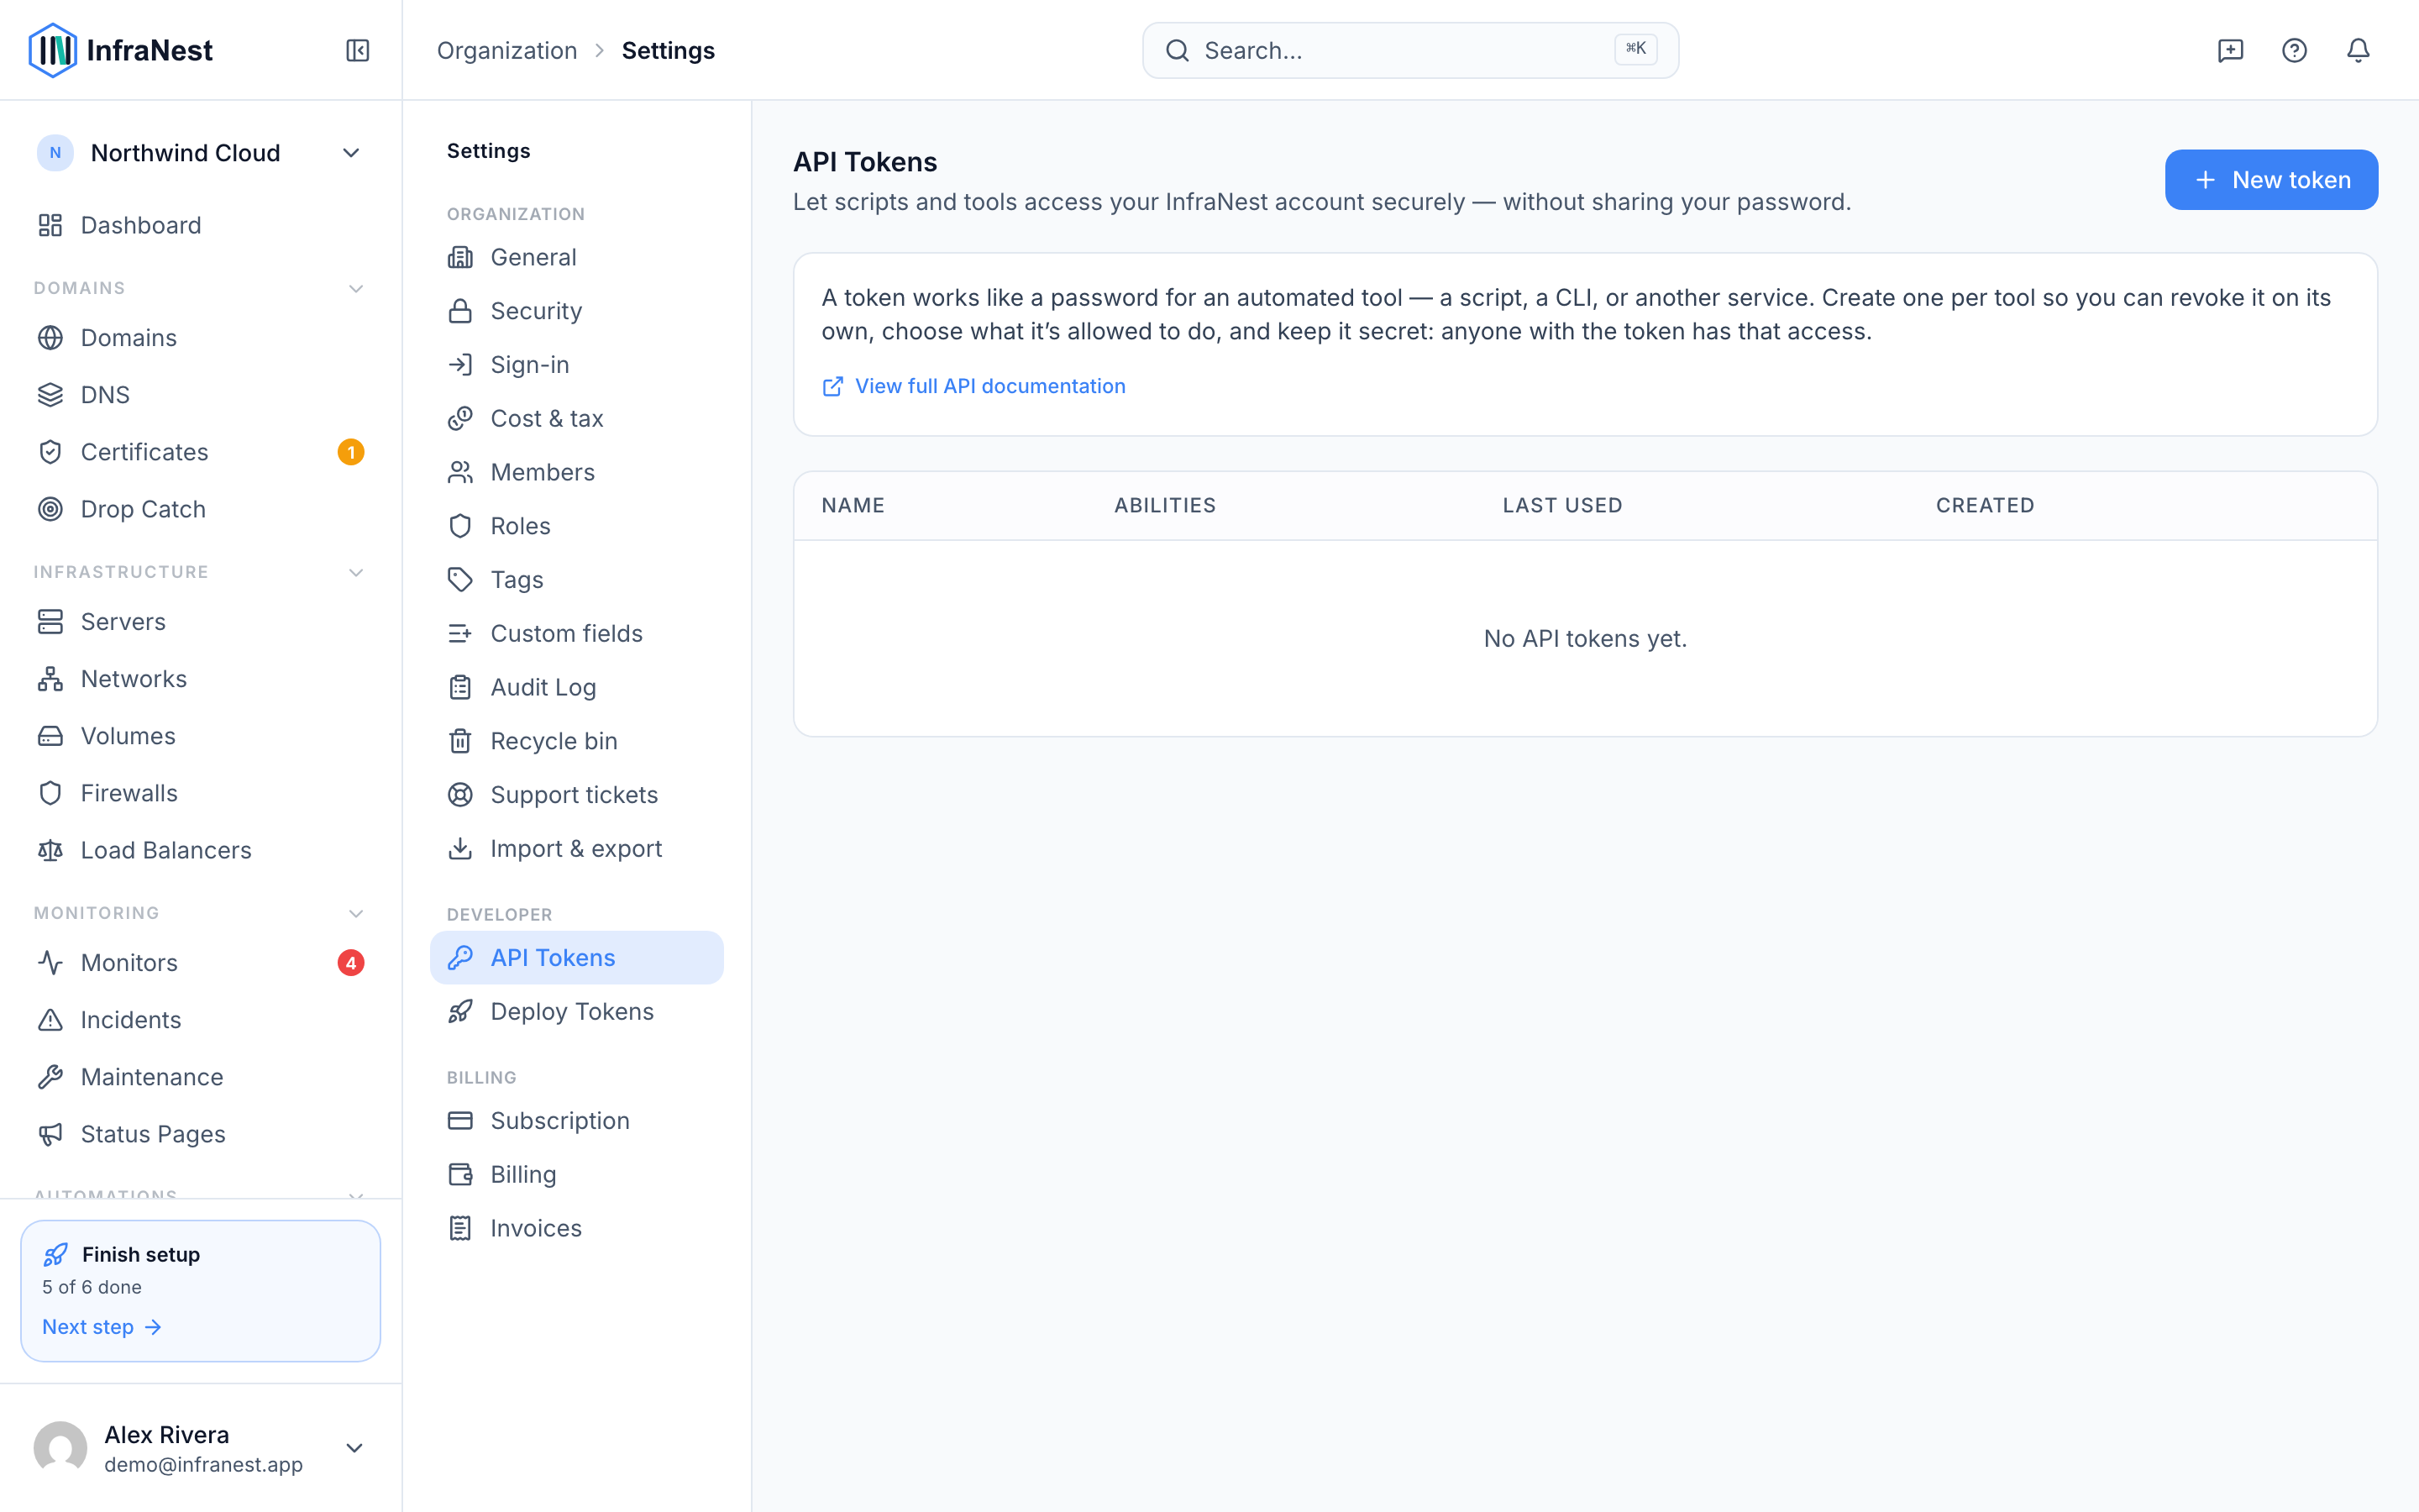Open Networks page
Image resolution: width=2419 pixels, height=1512 pixels.
coord(200,679)
